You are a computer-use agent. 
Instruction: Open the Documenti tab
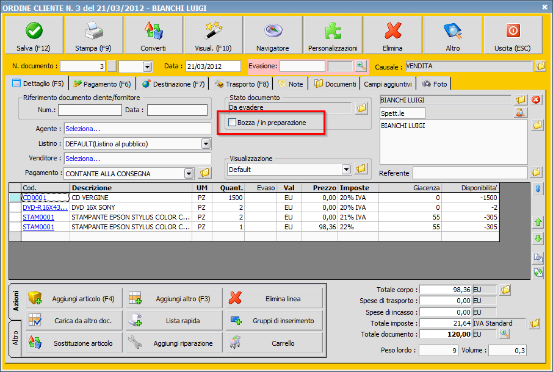[335, 84]
